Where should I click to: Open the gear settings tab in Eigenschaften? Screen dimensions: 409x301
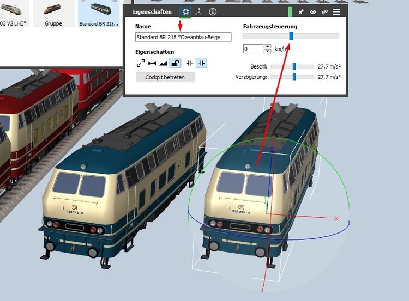coord(185,12)
